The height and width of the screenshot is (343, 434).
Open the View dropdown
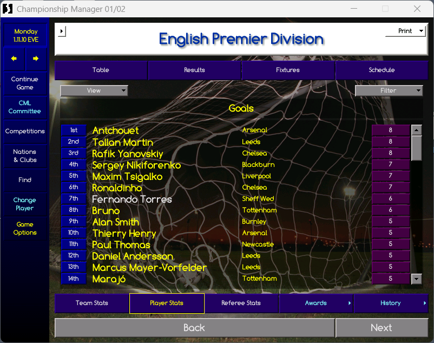pyautogui.click(x=94, y=90)
